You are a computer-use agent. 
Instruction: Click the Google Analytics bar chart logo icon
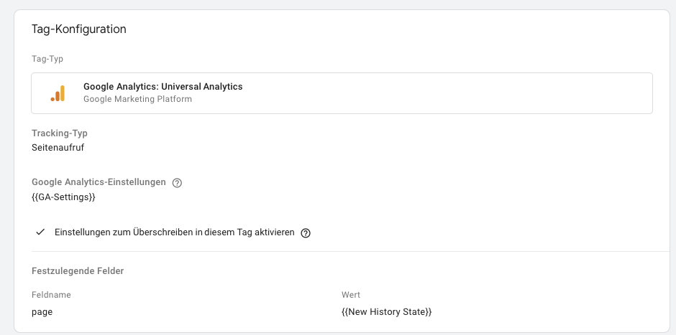coord(58,93)
